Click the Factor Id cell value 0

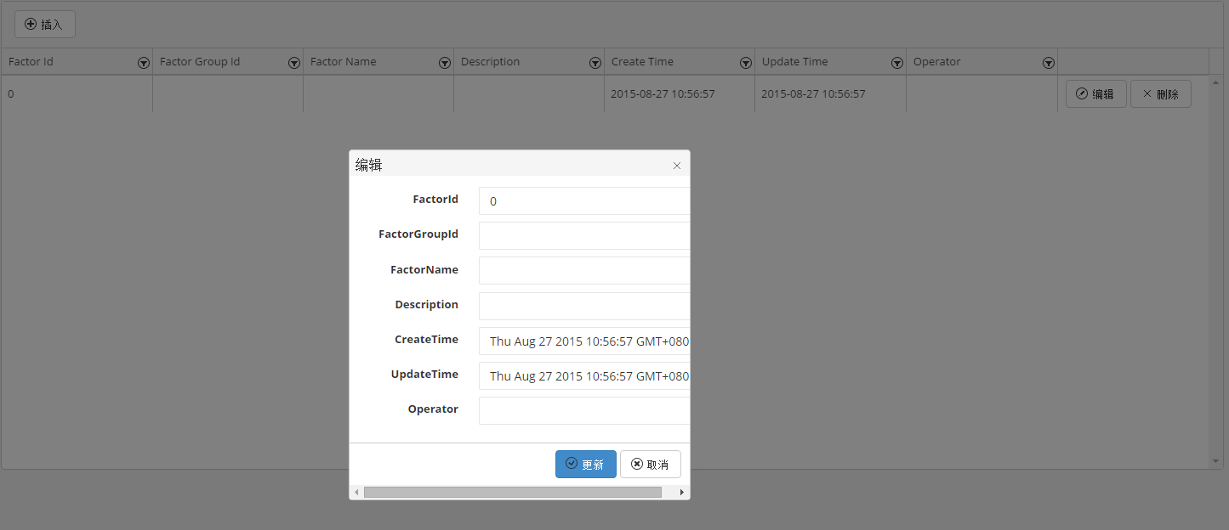coord(11,94)
